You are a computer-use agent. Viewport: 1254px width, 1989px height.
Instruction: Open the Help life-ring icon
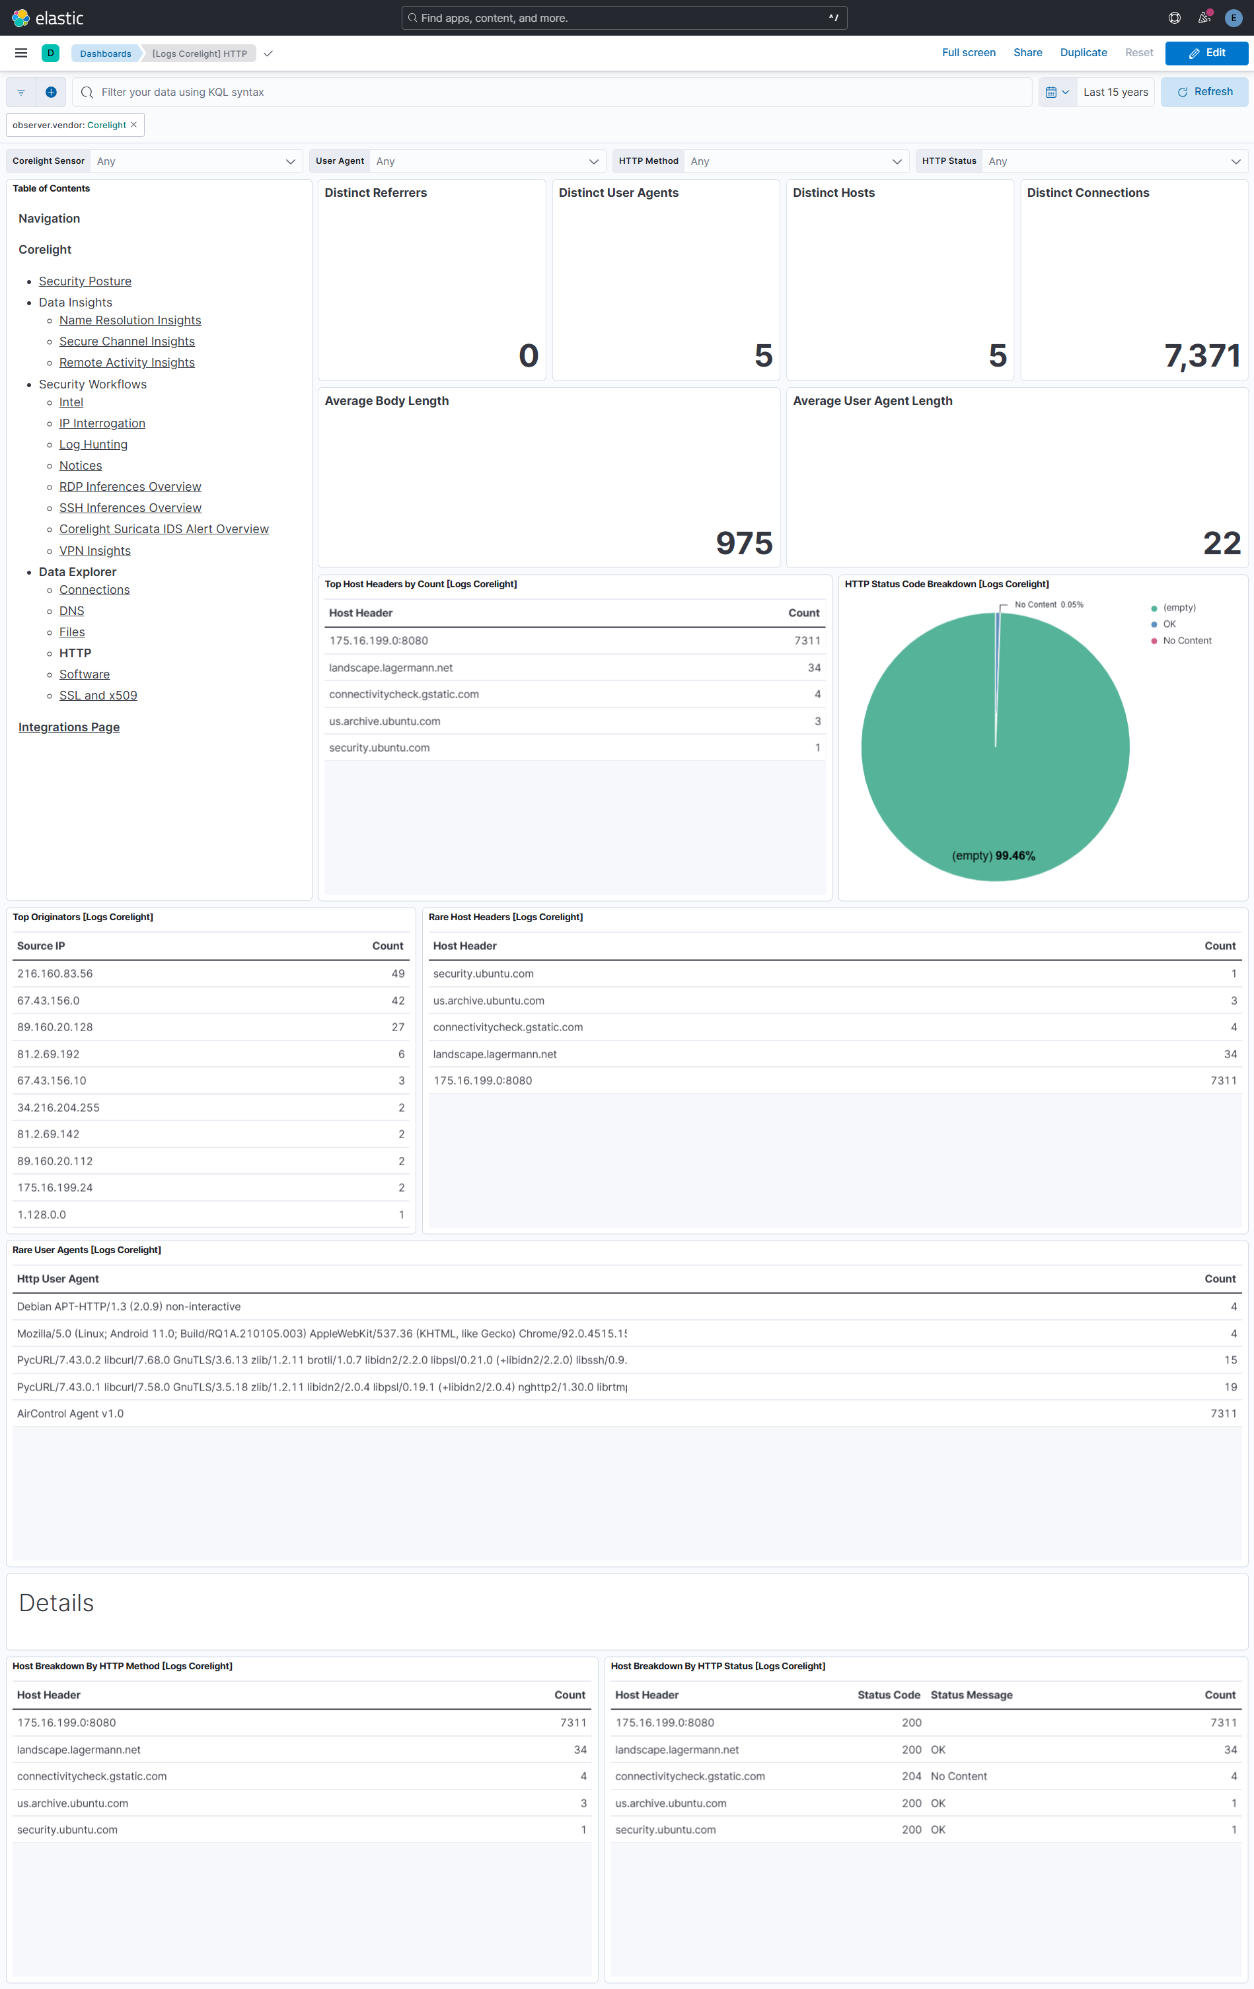tap(1174, 17)
